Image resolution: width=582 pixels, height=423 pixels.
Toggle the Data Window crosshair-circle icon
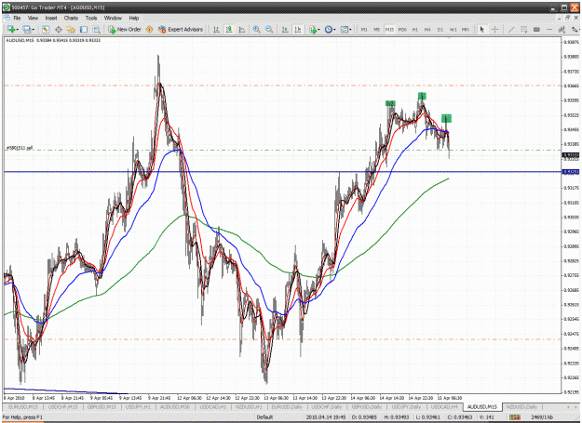(59, 29)
